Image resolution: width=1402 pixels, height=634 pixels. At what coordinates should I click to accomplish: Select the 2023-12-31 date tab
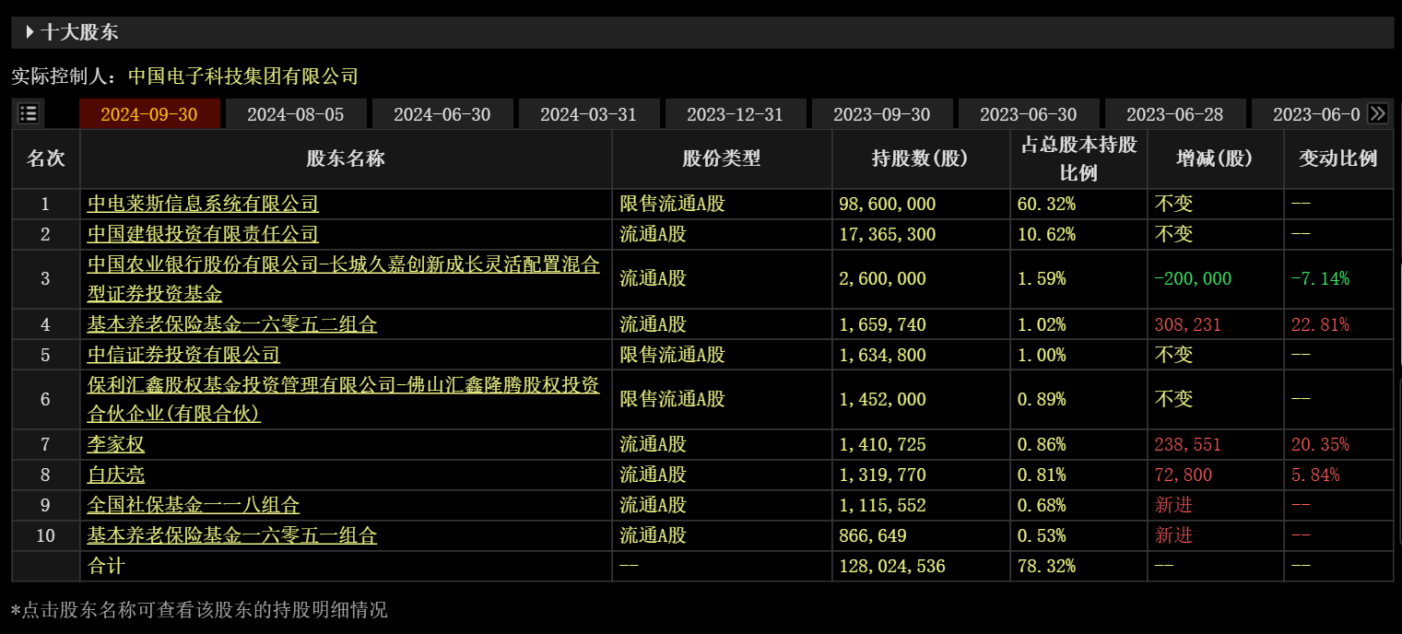735,114
